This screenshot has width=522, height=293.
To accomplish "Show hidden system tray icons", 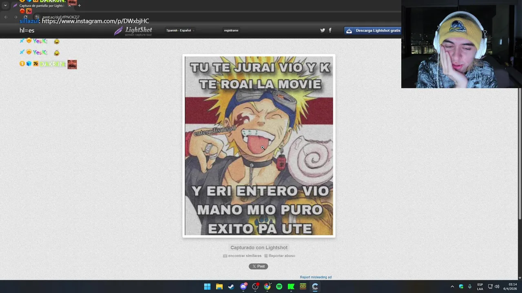I will click(x=452, y=286).
